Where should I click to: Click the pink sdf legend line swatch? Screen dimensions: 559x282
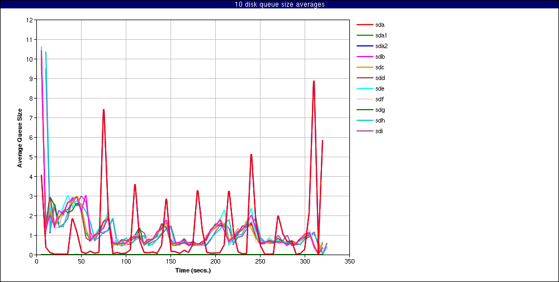tap(364, 99)
